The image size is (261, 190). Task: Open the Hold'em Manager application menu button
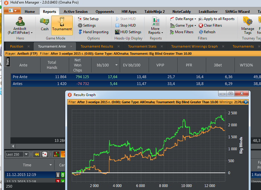pos(12,11)
